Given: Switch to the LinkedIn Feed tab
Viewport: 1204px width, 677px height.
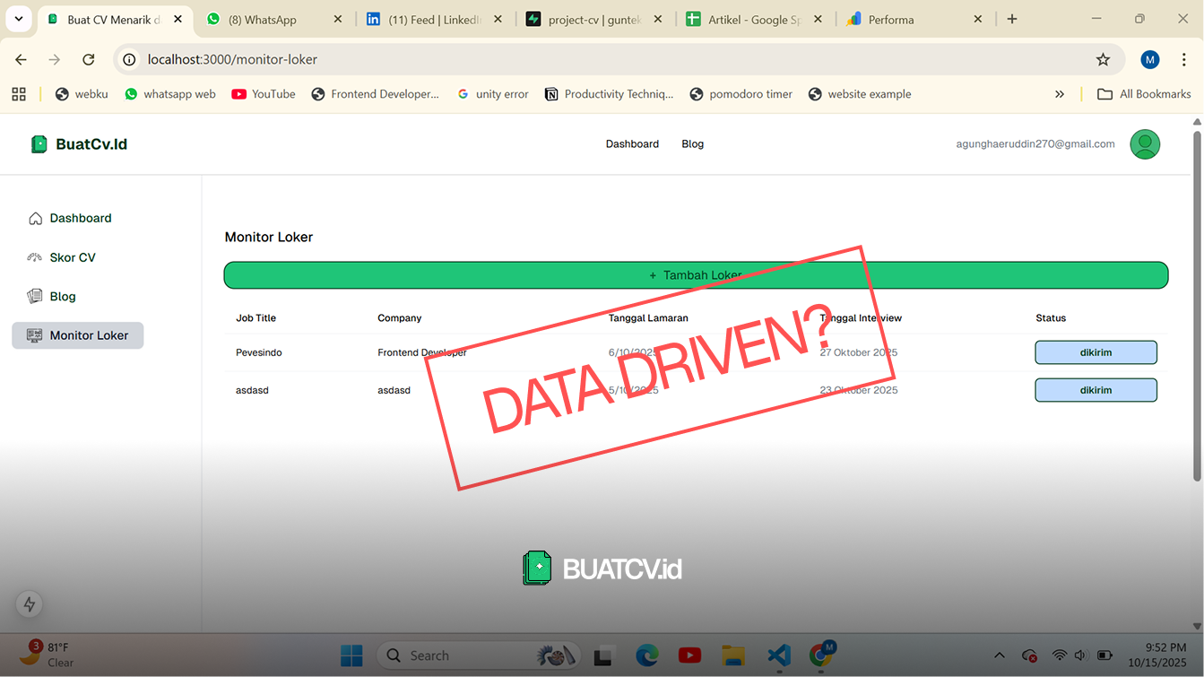Looking at the screenshot, I should pyautogui.click(x=434, y=19).
